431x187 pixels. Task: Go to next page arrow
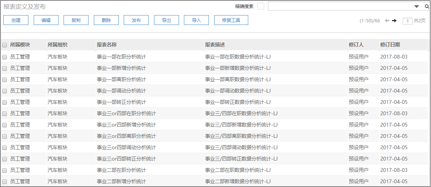(x=394, y=21)
